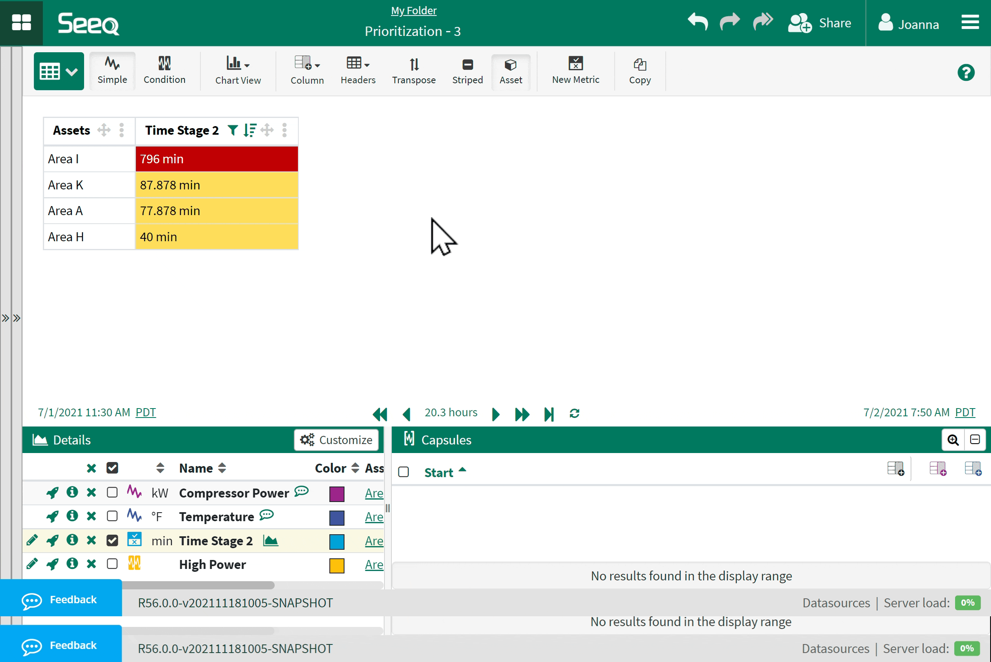The image size is (991, 662).
Task: Open the table view selector dropdown
Action: [x=59, y=71]
